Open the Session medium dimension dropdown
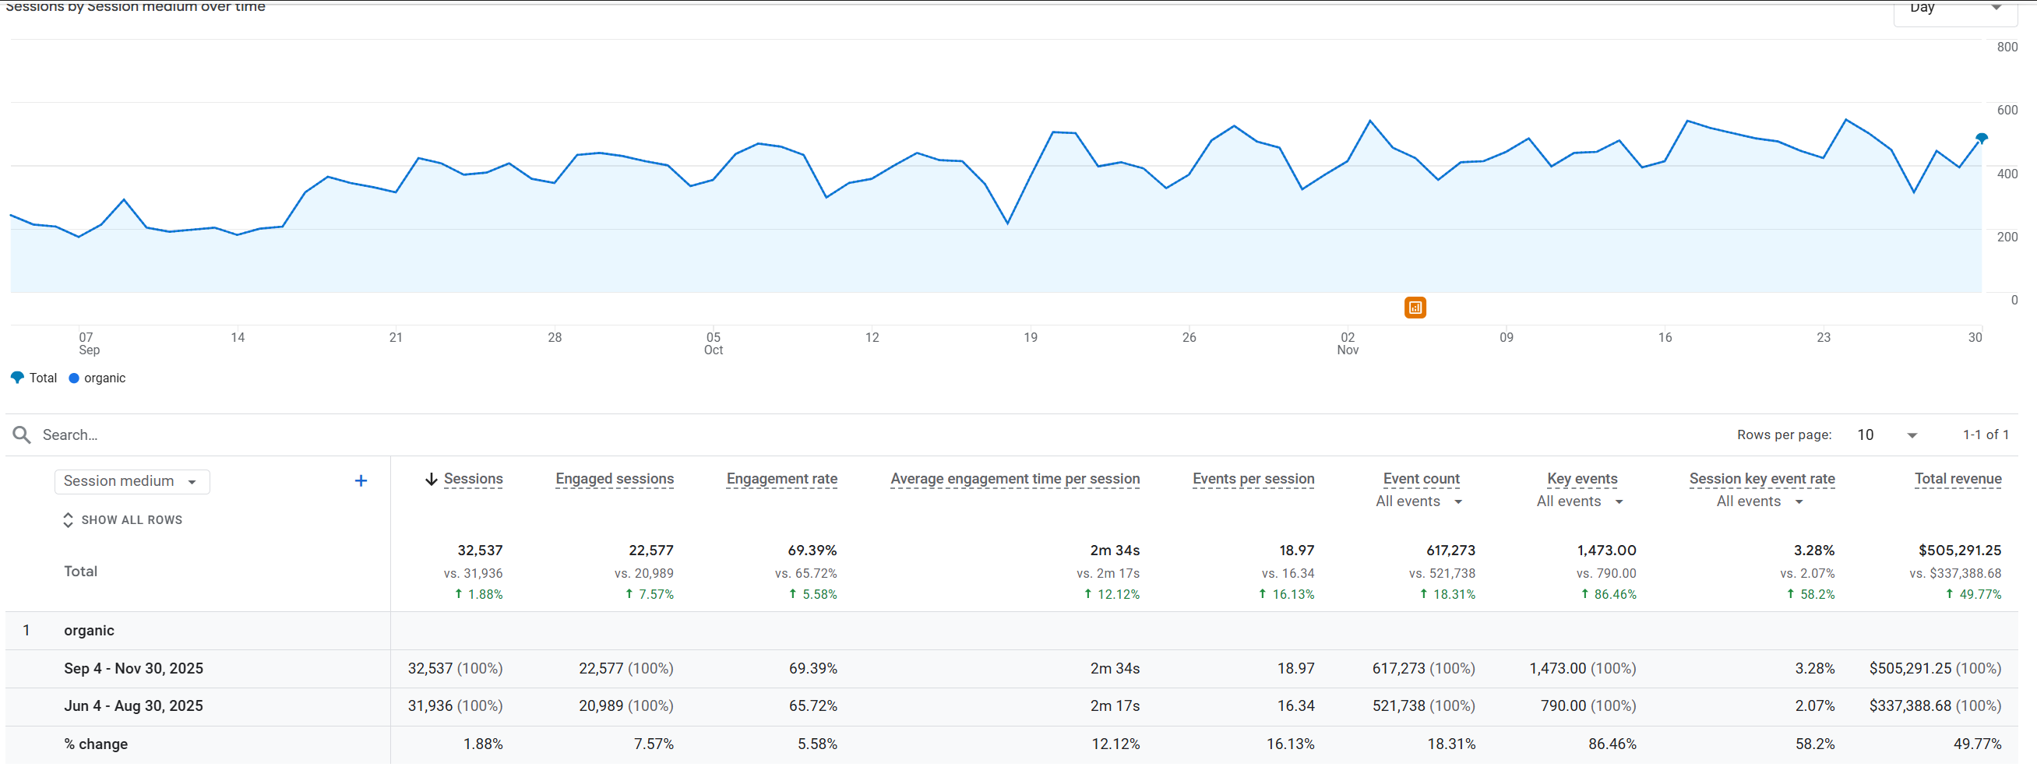This screenshot has height=781, width=2037. click(132, 481)
